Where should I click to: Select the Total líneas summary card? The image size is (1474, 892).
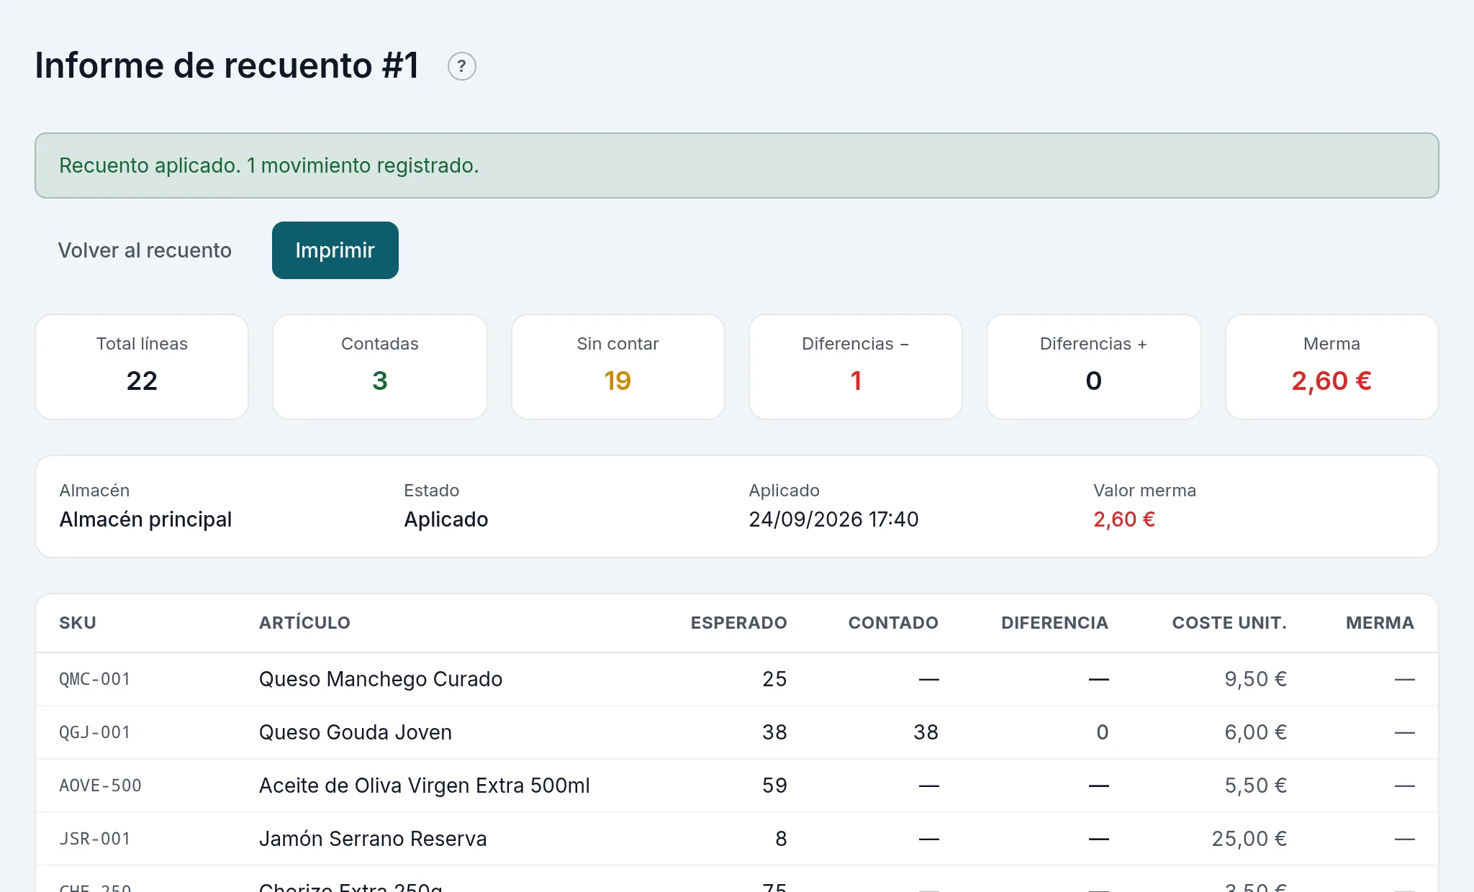[x=142, y=367]
